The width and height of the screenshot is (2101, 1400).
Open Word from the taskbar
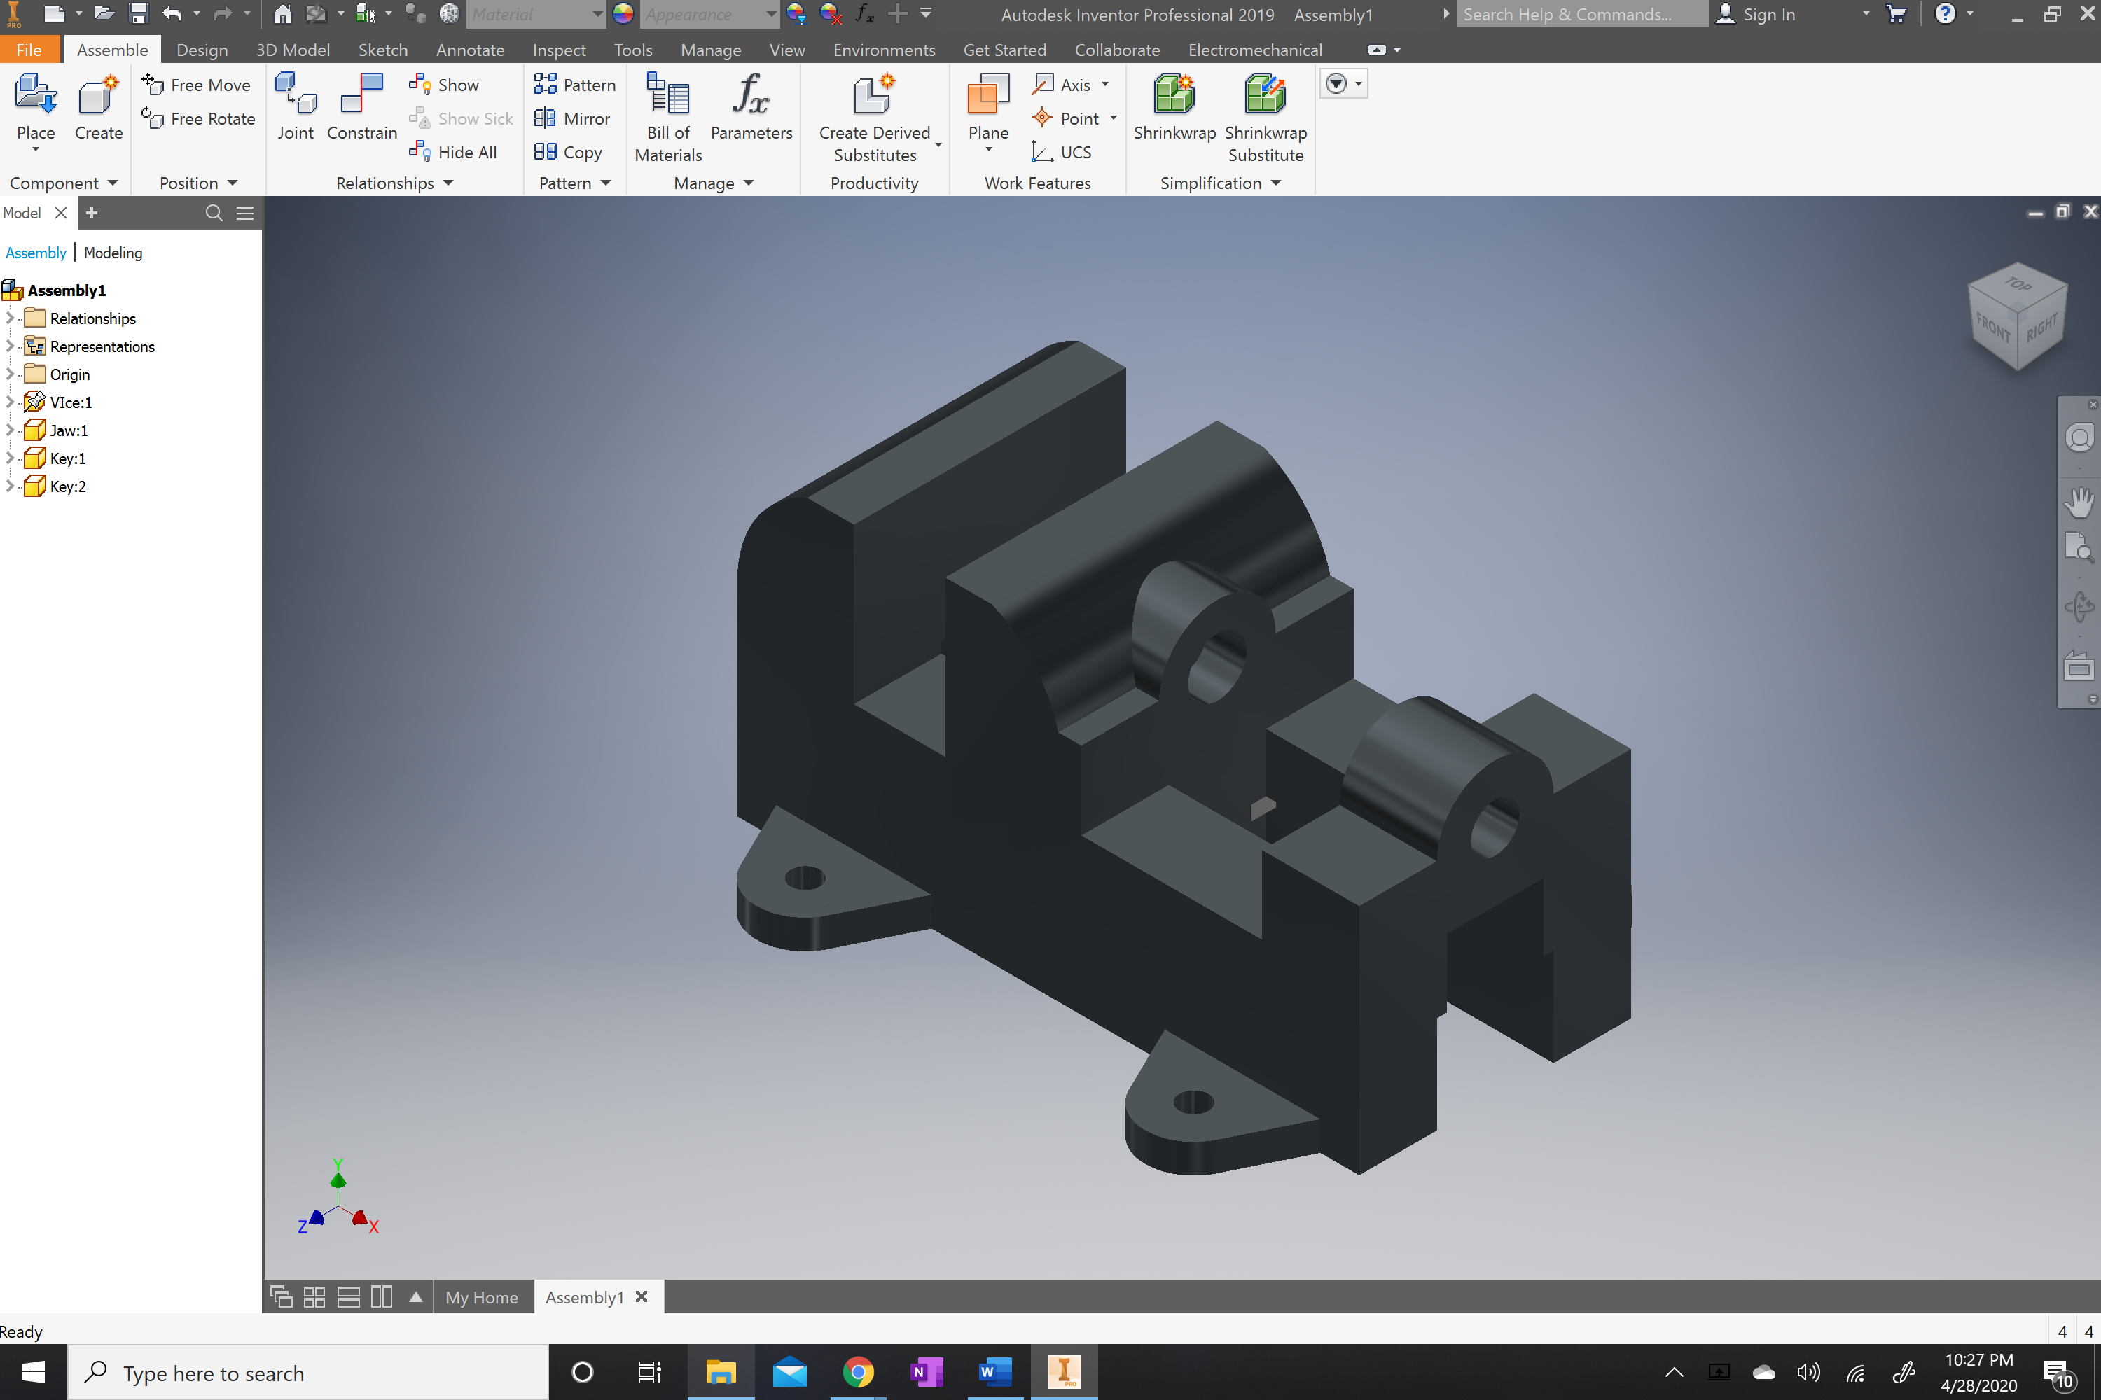(995, 1371)
